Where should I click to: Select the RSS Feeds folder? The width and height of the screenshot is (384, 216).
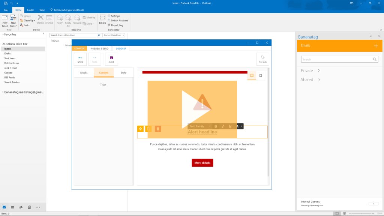(x=9, y=78)
